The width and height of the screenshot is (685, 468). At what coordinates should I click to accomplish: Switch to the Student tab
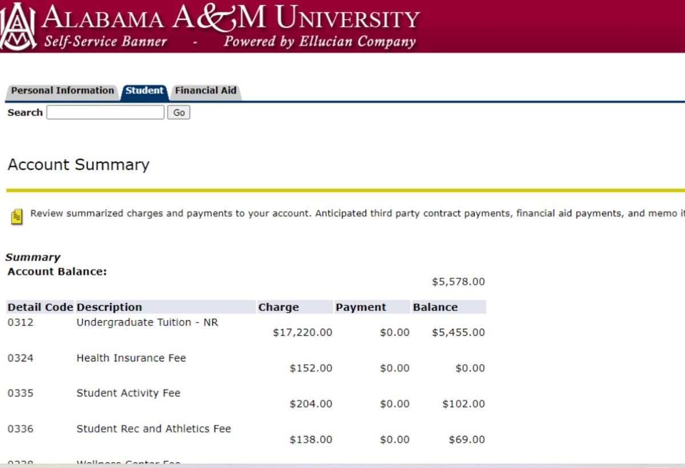[x=144, y=91]
